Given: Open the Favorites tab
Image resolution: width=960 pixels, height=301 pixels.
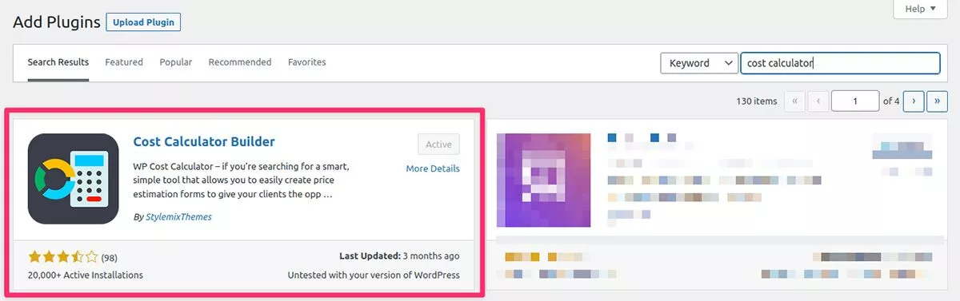Looking at the screenshot, I should tap(307, 62).
